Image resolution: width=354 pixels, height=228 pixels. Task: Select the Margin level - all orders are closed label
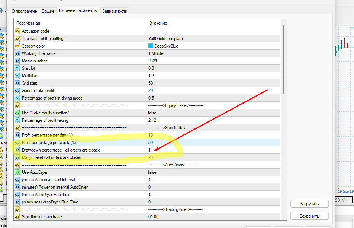coord(51,157)
